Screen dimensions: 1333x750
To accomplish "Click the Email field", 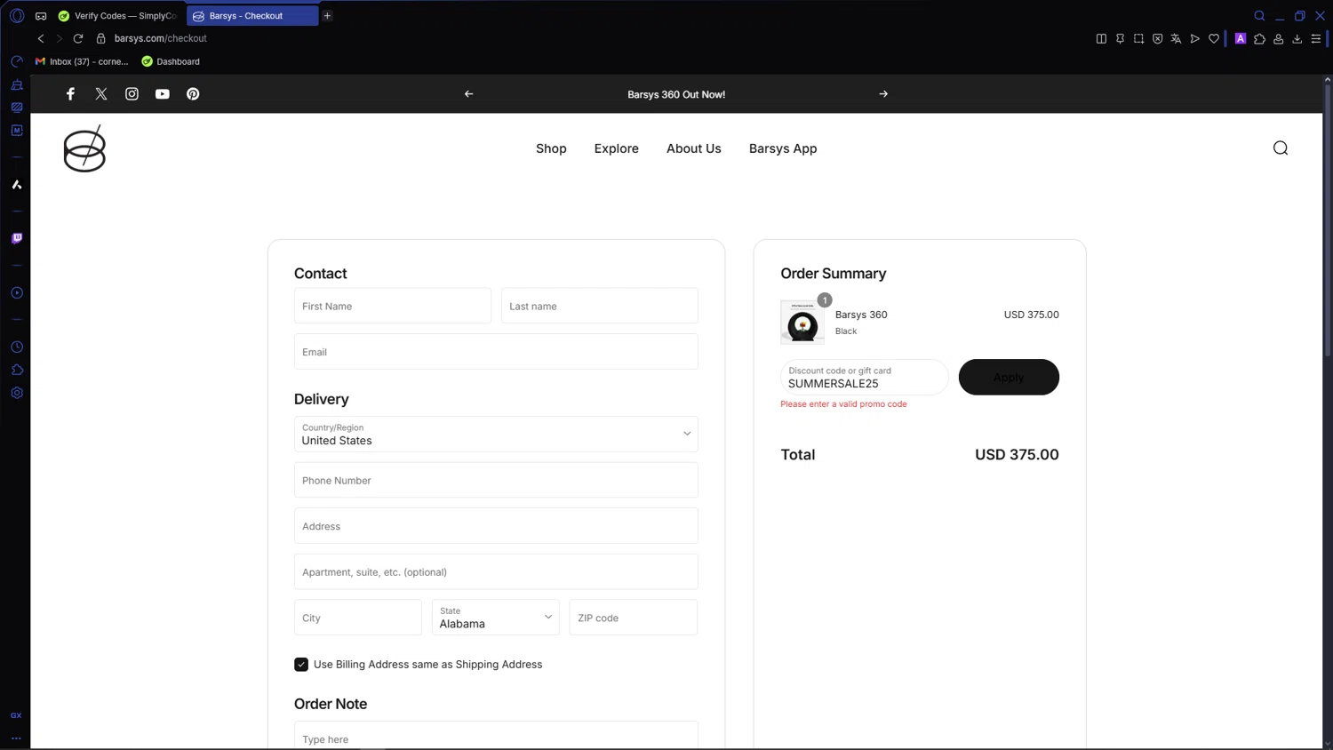I will [496, 352].
